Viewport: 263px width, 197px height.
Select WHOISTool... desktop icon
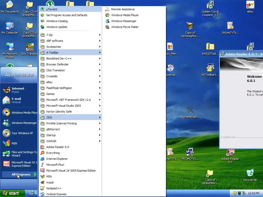click(210, 49)
